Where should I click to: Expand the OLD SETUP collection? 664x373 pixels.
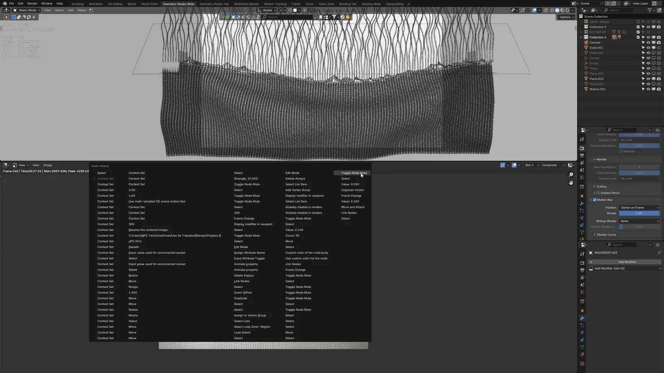581,32
